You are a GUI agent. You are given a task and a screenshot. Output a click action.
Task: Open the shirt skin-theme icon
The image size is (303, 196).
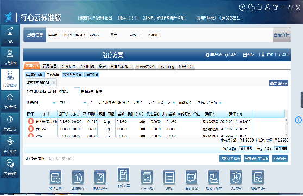click(x=275, y=8)
